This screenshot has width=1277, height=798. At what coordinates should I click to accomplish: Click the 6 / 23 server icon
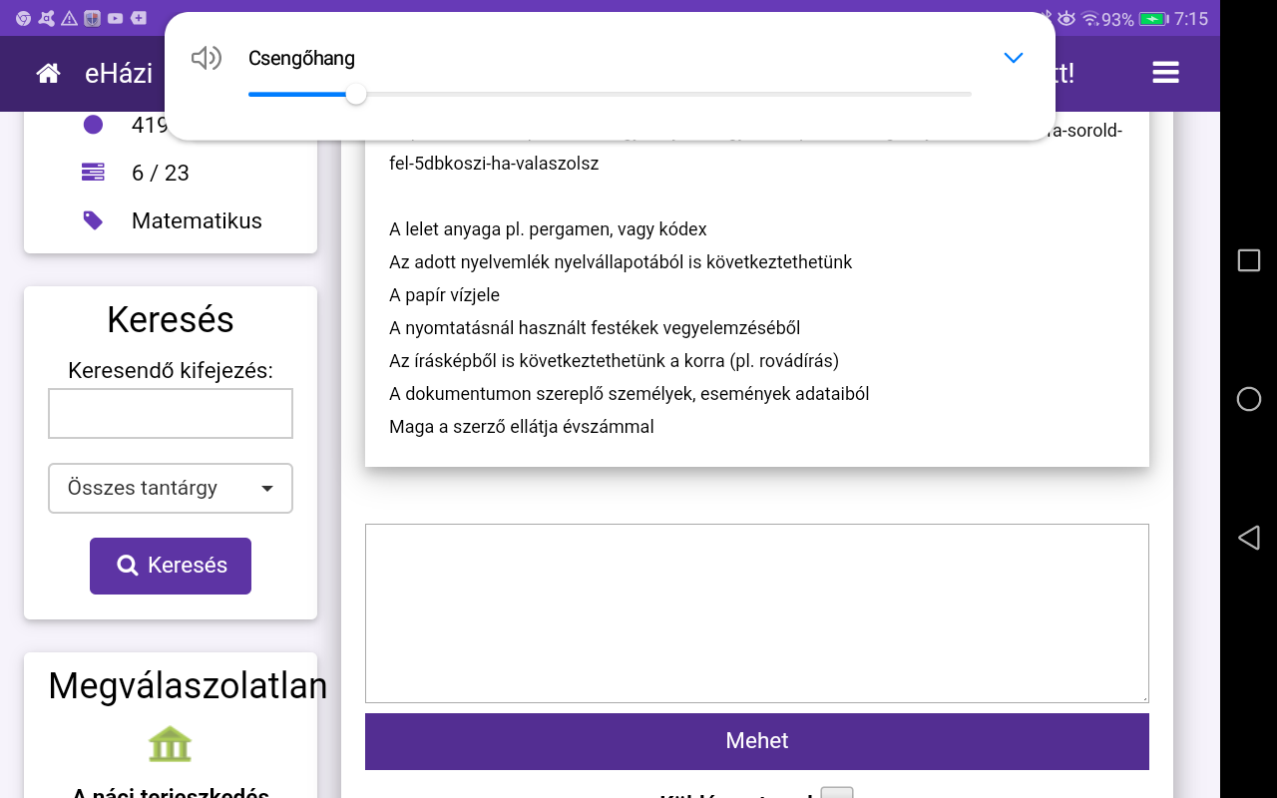[93, 173]
